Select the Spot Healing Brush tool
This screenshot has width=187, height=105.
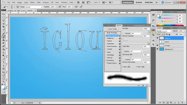click(4, 34)
